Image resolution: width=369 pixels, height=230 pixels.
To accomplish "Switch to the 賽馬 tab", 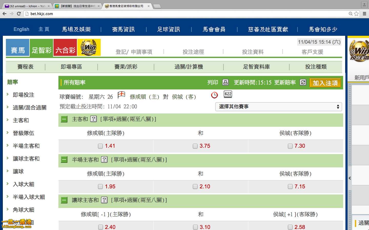I will [x=17, y=47].
